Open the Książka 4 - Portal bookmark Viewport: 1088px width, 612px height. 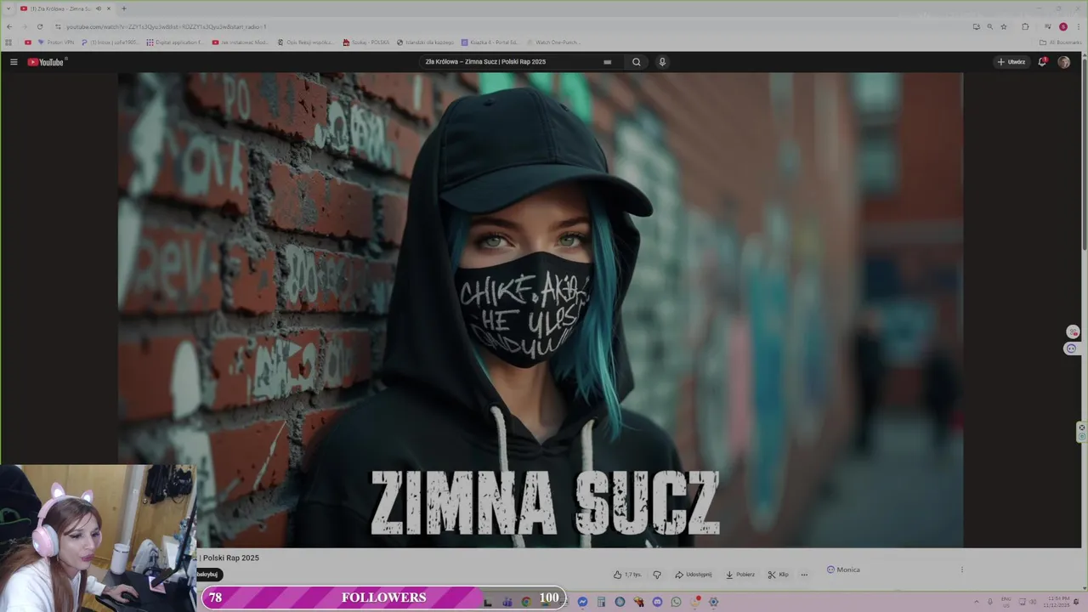pyautogui.click(x=490, y=42)
